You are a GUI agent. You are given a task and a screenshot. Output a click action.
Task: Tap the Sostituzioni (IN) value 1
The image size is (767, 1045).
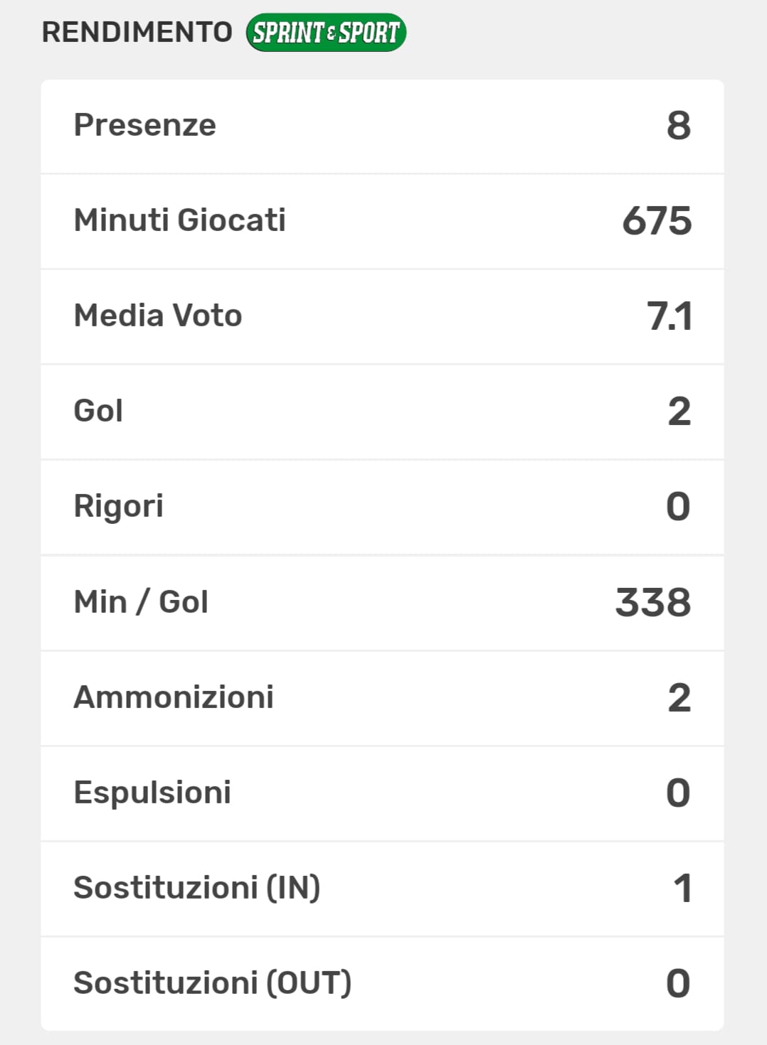(682, 889)
